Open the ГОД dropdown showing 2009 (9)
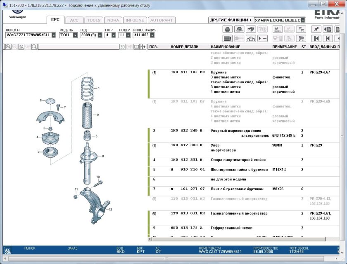The image size is (347, 264). (99, 35)
